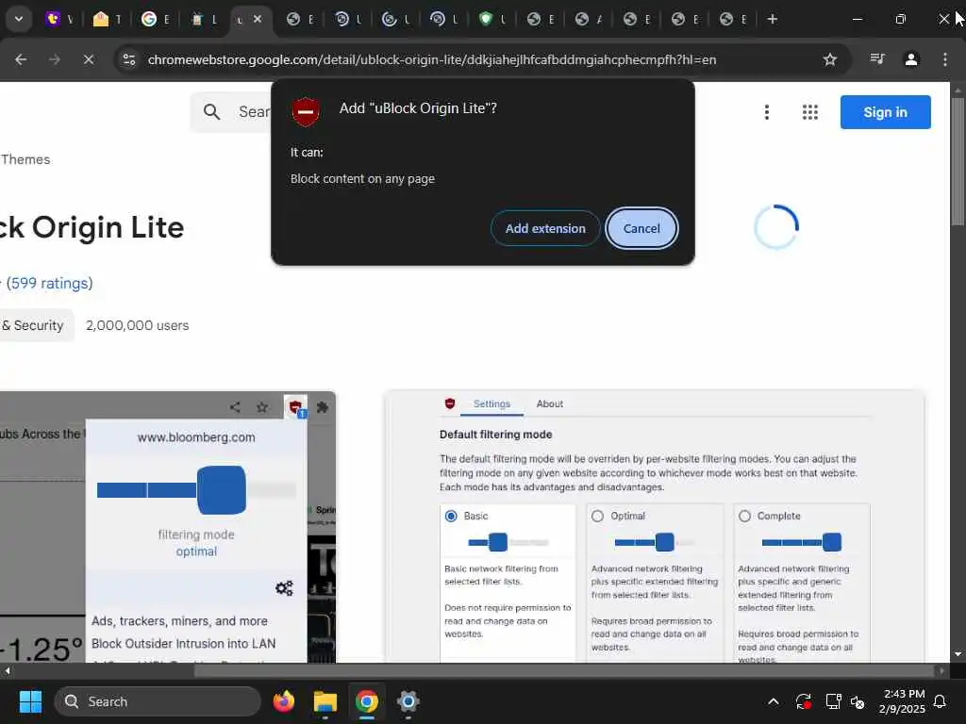966x724 pixels.
Task: Click the Bloomberg filtering mode slider handle
Action: click(221, 490)
